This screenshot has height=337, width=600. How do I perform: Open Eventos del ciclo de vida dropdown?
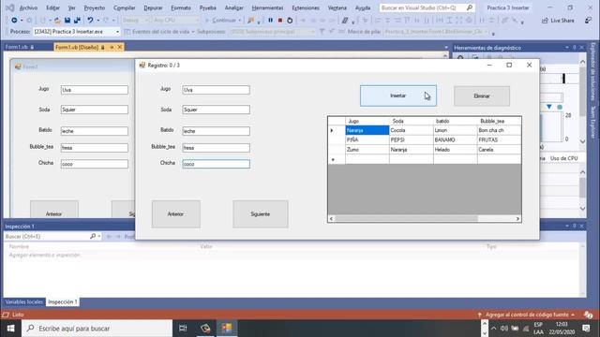[193, 32]
